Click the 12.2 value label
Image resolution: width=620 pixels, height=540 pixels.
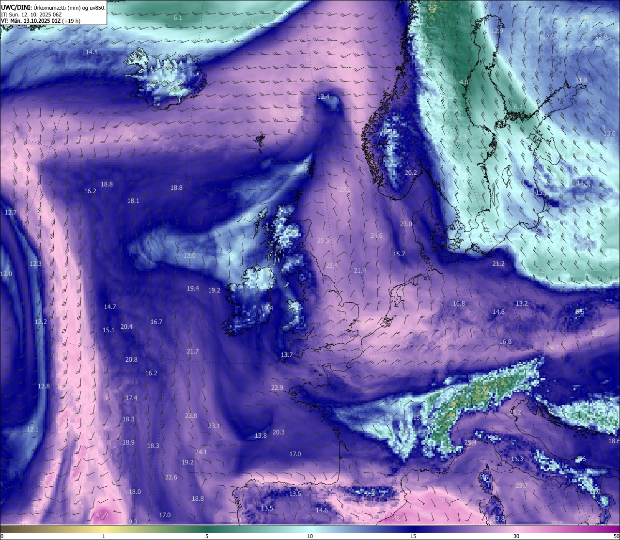click(x=41, y=322)
